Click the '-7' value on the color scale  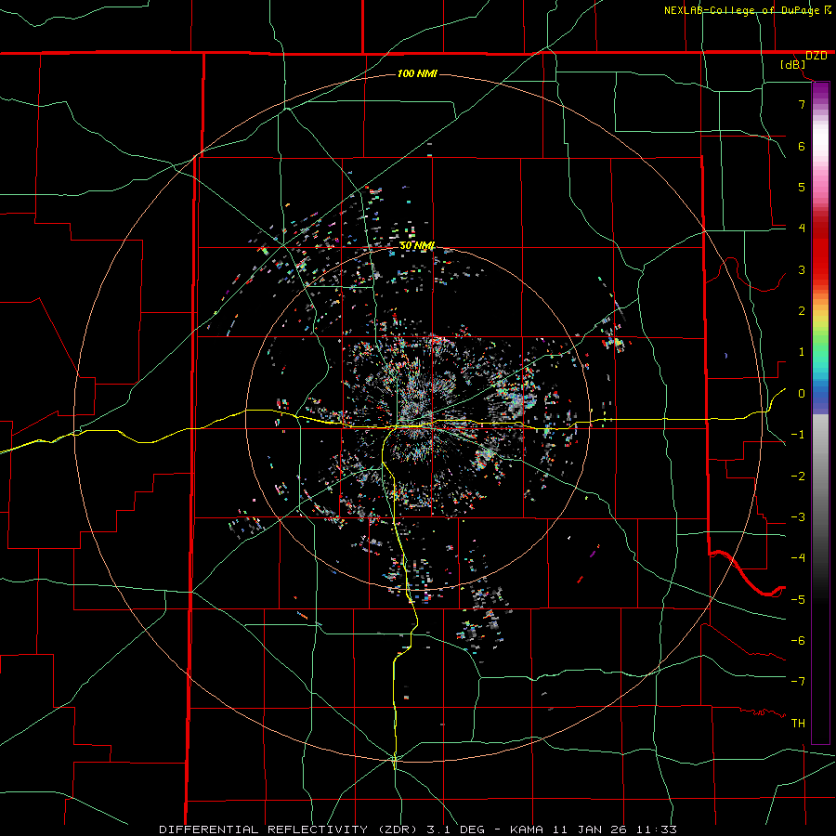pyautogui.click(x=798, y=682)
